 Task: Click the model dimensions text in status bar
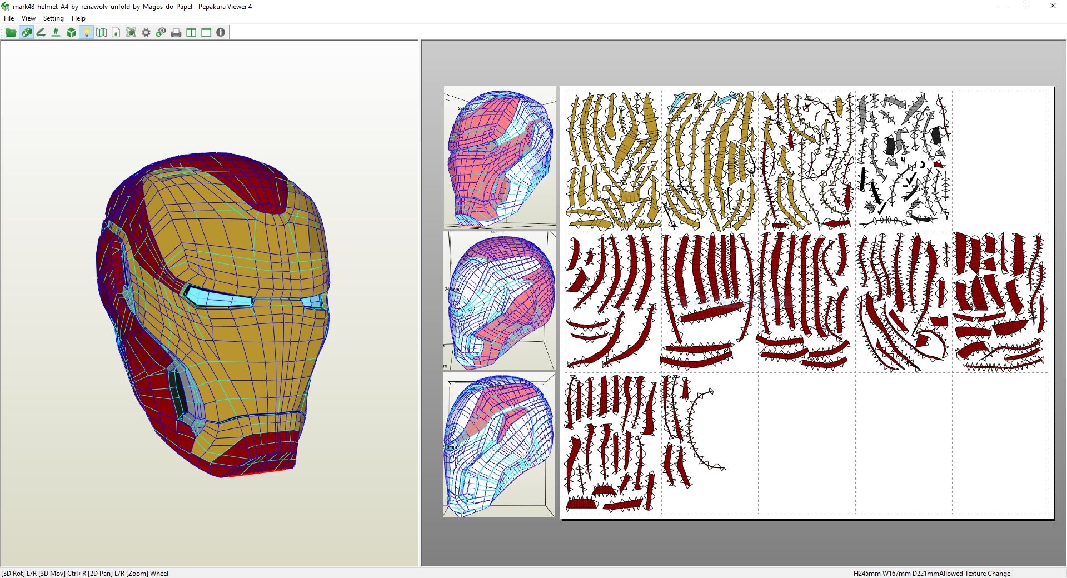tap(896, 574)
